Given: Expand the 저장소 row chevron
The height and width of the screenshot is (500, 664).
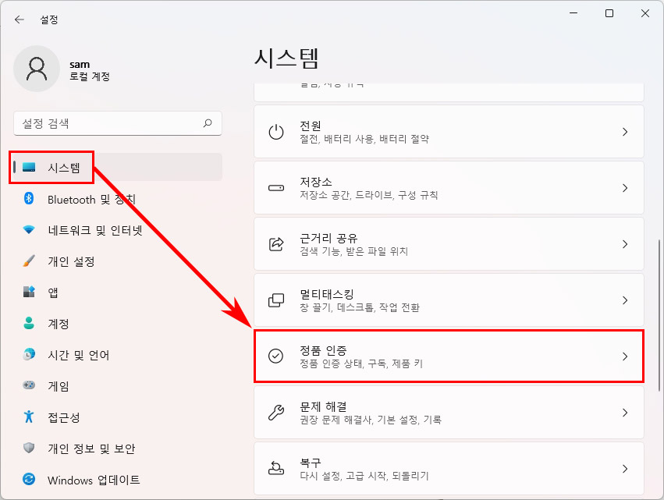Looking at the screenshot, I should point(627,187).
